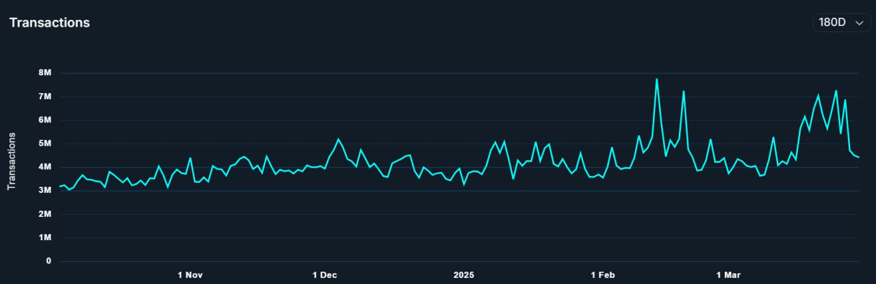Click the 2025 date marker
Image resolution: width=876 pixels, height=284 pixels.
(463, 275)
